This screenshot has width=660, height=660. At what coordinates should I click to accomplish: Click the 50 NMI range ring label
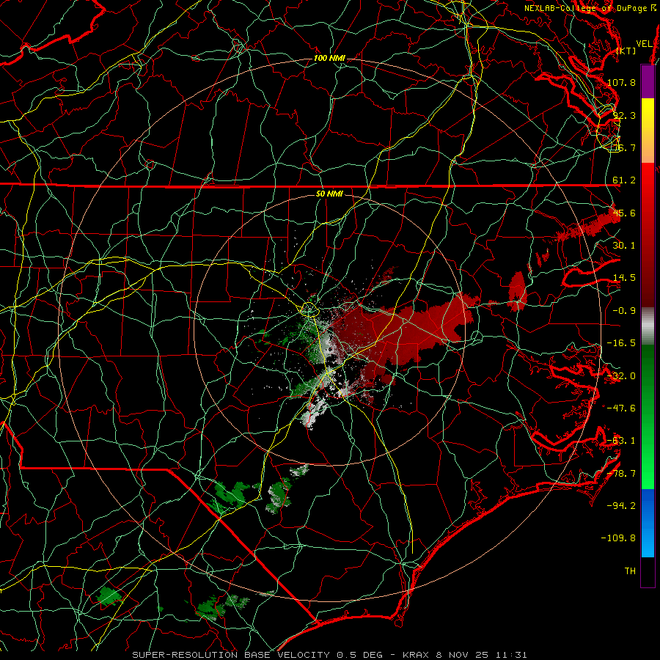pos(329,194)
